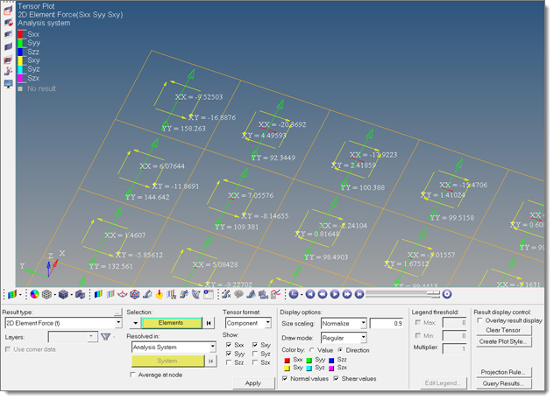554x400 pixels.
Task: Click the size scaling value field
Action: [387, 323]
